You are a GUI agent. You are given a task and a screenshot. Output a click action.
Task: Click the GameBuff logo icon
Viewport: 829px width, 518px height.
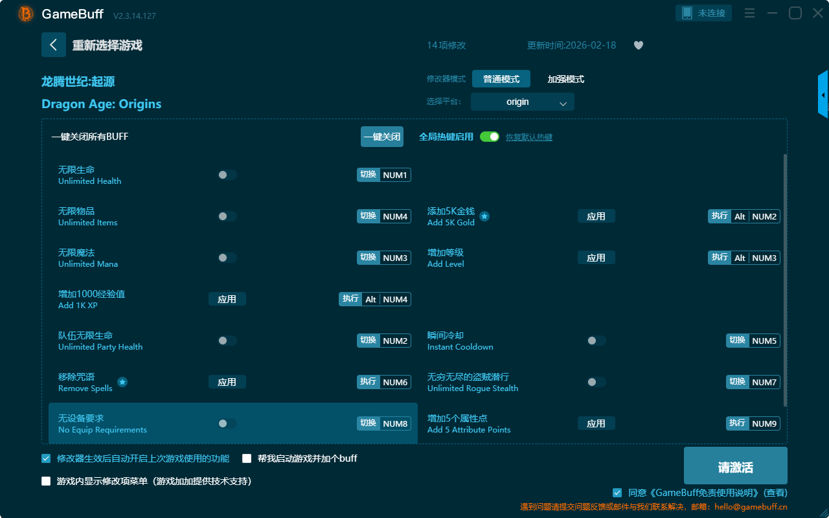[x=26, y=14]
